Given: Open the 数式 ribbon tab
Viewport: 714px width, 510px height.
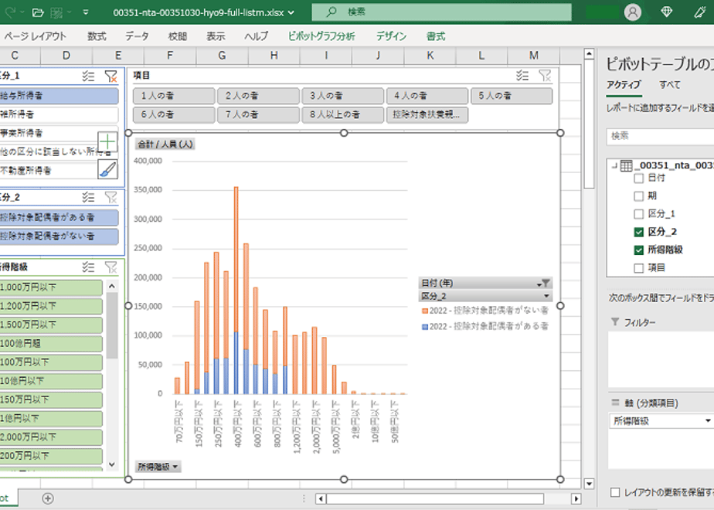Looking at the screenshot, I should pyautogui.click(x=97, y=36).
